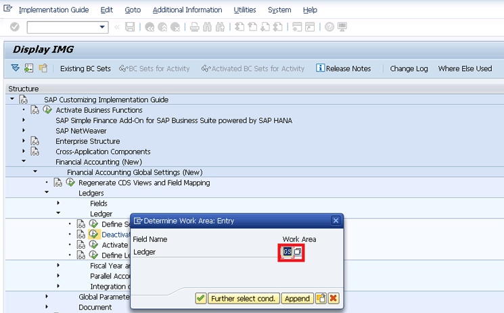The image size is (504, 313).
Task: Click the Generate Shortcut icon
Action: click(x=310, y=27)
